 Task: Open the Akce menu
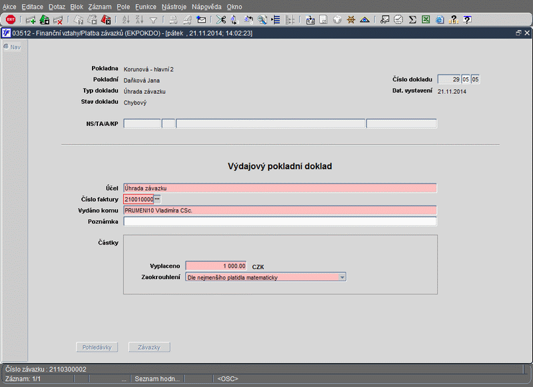click(9, 7)
